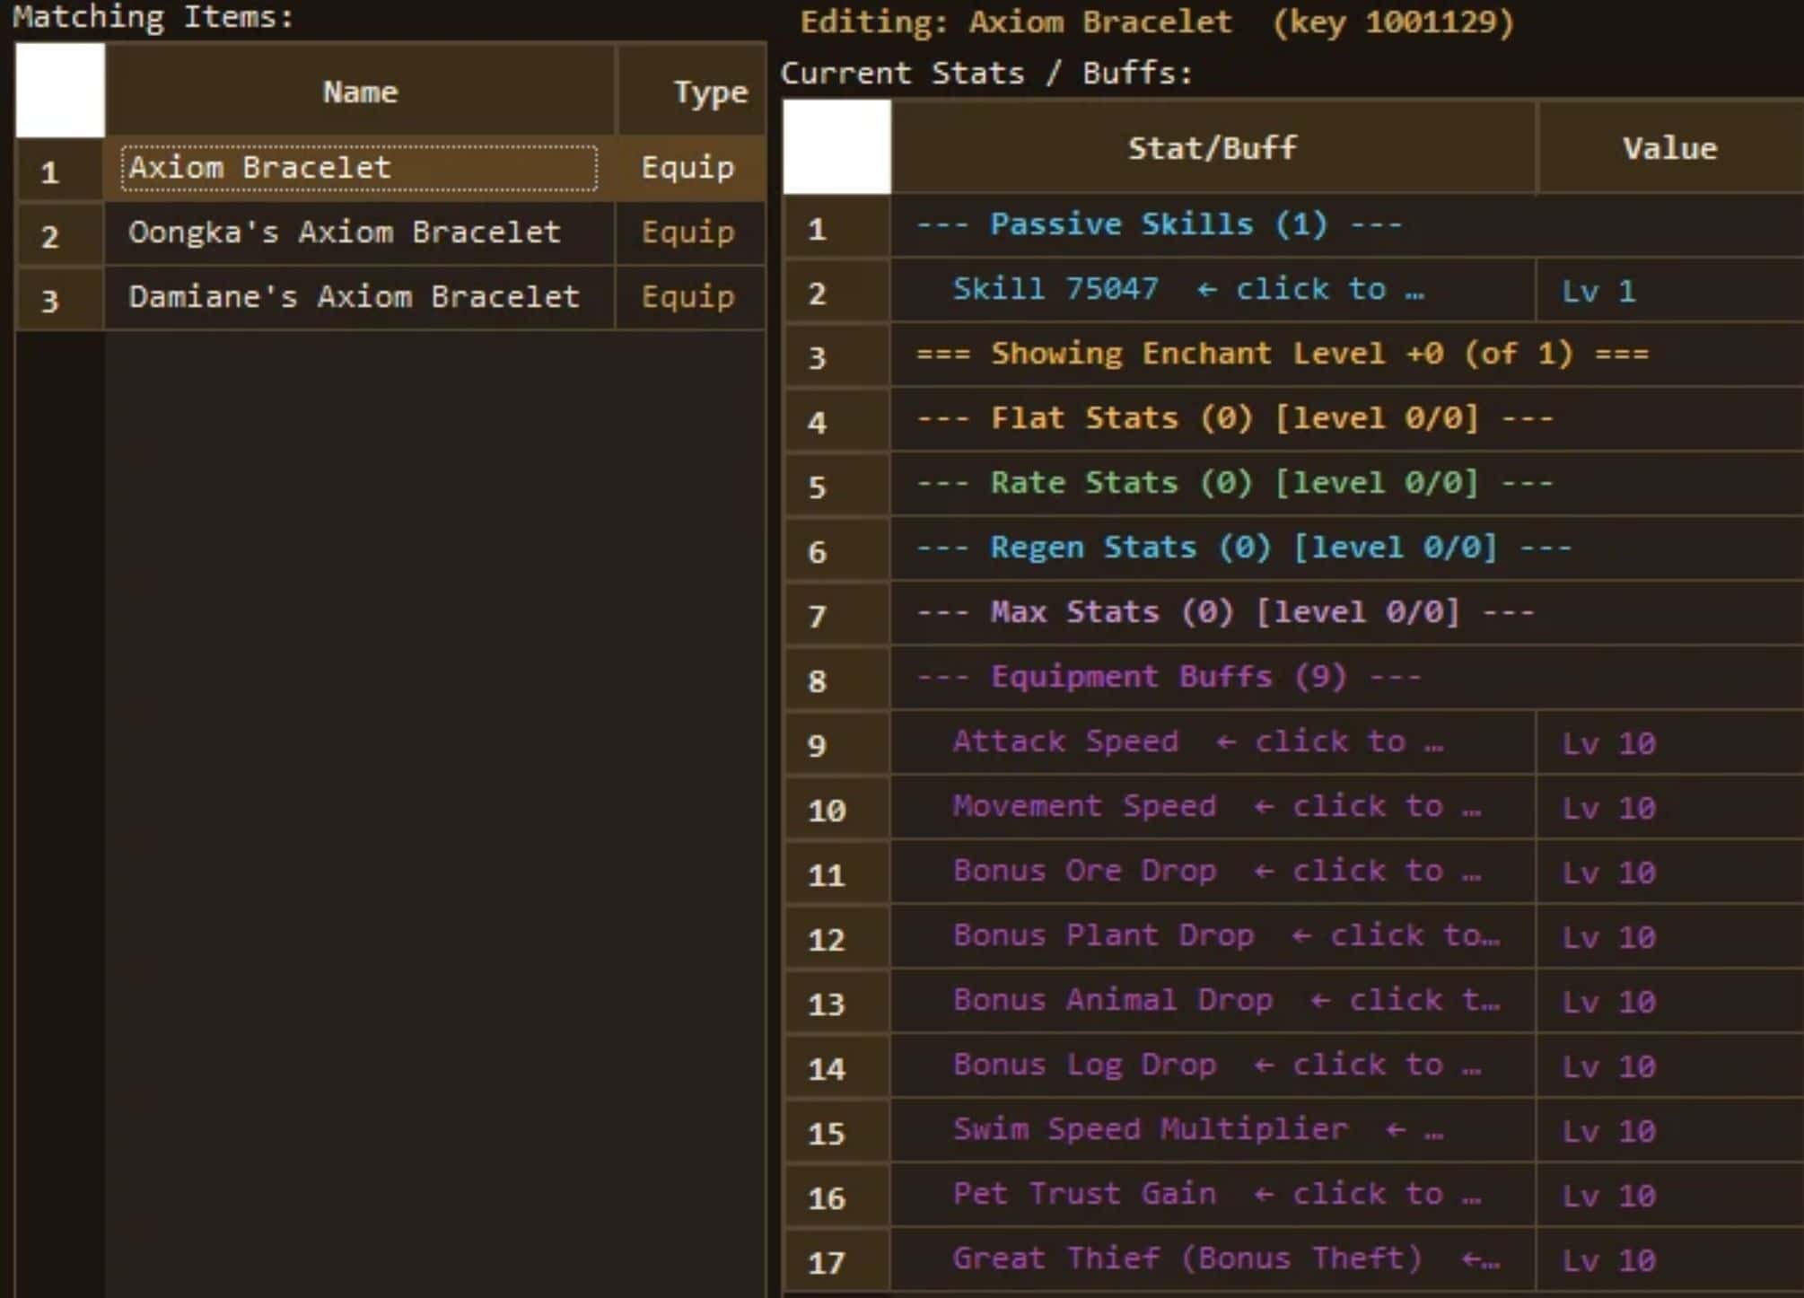Screen dimensions: 1804x1298
Task: Select Axiom Bracelet in matching items
Action: pos(358,168)
